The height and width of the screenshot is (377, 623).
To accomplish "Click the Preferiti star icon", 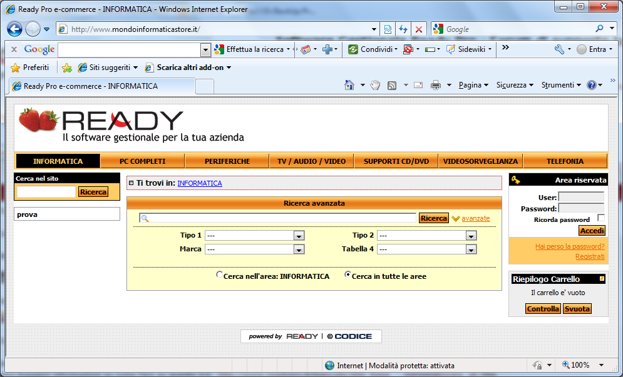I will tap(15, 68).
